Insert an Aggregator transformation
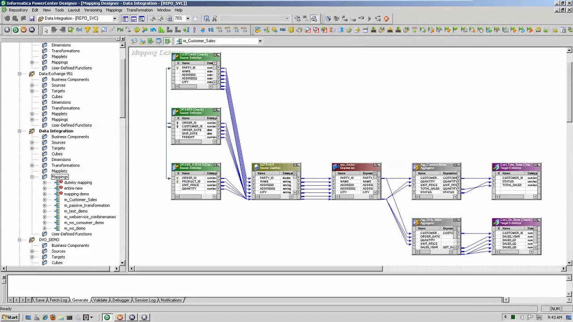Screen dimensions: 573x322 (96, 30)
